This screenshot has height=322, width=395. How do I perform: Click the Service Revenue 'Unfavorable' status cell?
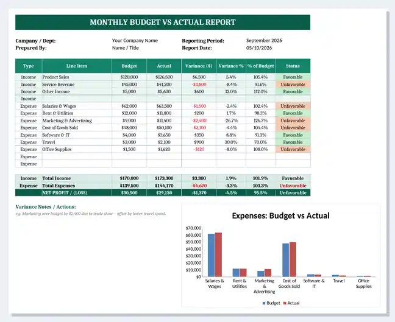click(293, 84)
